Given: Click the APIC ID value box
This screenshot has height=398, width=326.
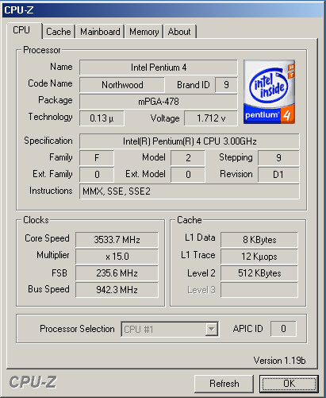Looking at the screenshot, I should [x=283, y=329].
